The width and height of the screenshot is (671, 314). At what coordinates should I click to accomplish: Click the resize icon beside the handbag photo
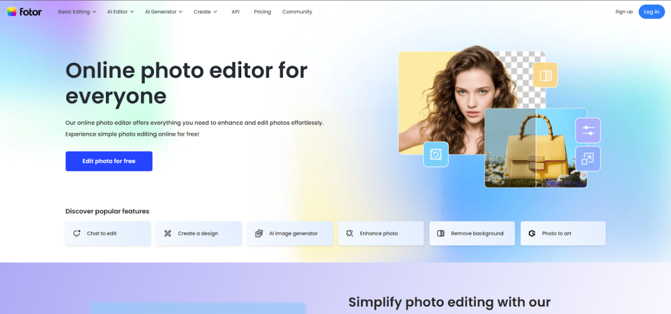(x=588, y=159)
